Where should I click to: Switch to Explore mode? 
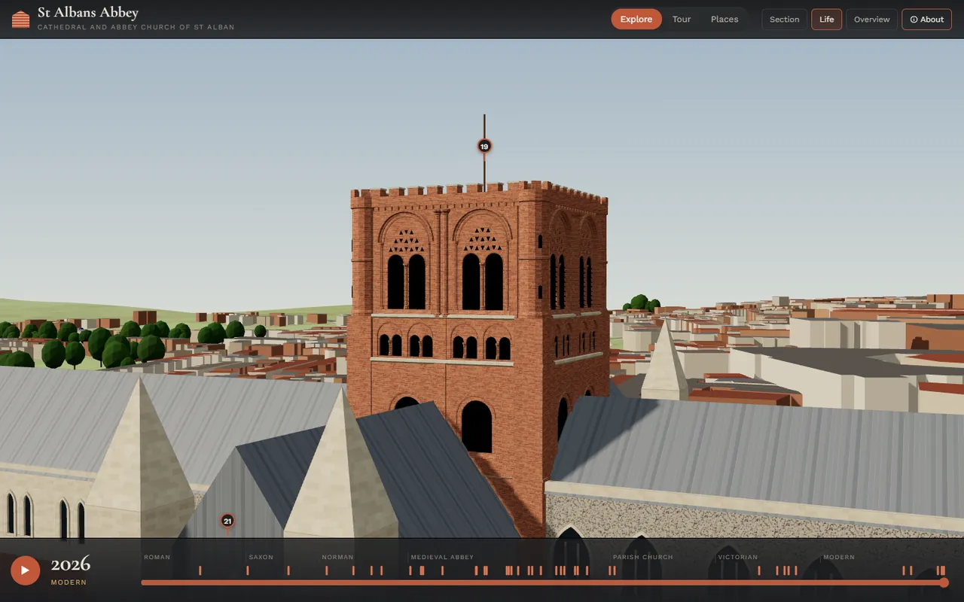point(636,20)
